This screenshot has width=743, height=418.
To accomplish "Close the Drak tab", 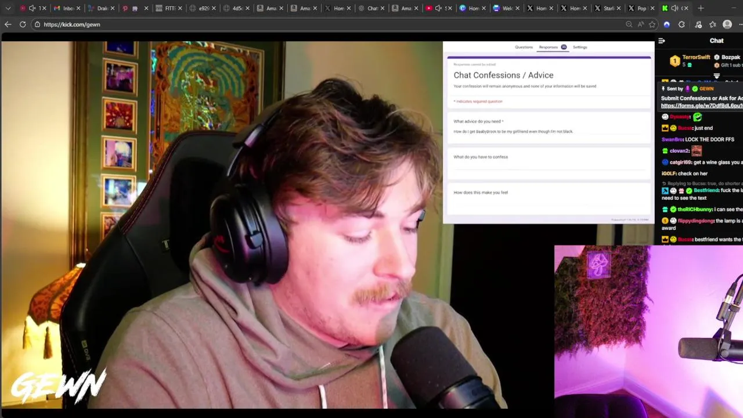I will pyautogui.click(x=113, y=8).
